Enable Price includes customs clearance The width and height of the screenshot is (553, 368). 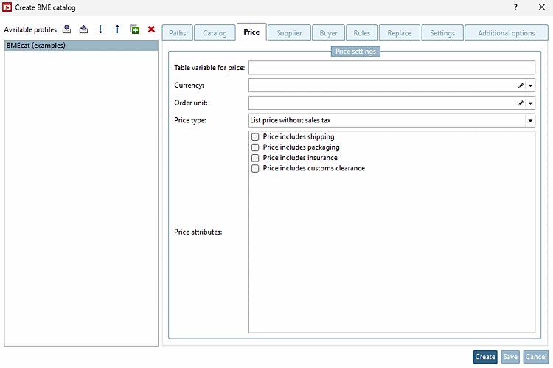255,168
